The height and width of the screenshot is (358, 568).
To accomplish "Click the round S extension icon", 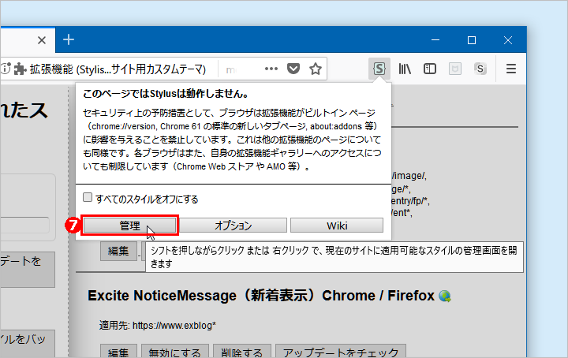I will click(480, 69).
